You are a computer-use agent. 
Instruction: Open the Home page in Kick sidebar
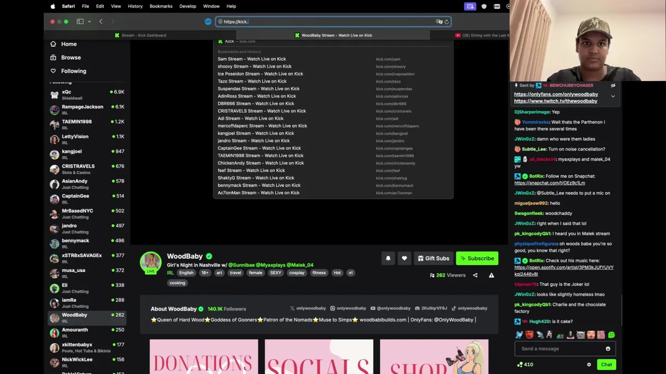click(x=63, y=44)
